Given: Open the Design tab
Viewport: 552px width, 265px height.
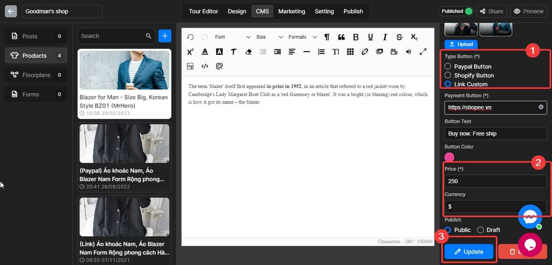Looking at the screenshot, I should click(x=237, y=11).
